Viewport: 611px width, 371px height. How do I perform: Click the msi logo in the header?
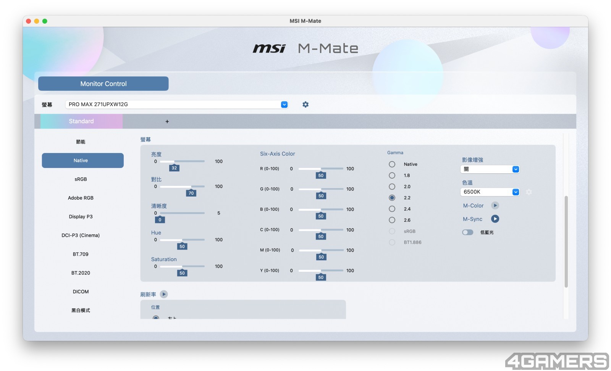pos(269,48)
